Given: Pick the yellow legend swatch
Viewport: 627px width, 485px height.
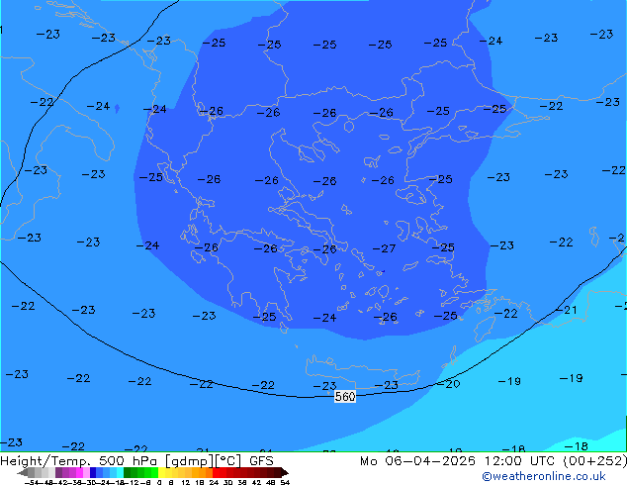Looking at the screenshot, I should (161, 472).
